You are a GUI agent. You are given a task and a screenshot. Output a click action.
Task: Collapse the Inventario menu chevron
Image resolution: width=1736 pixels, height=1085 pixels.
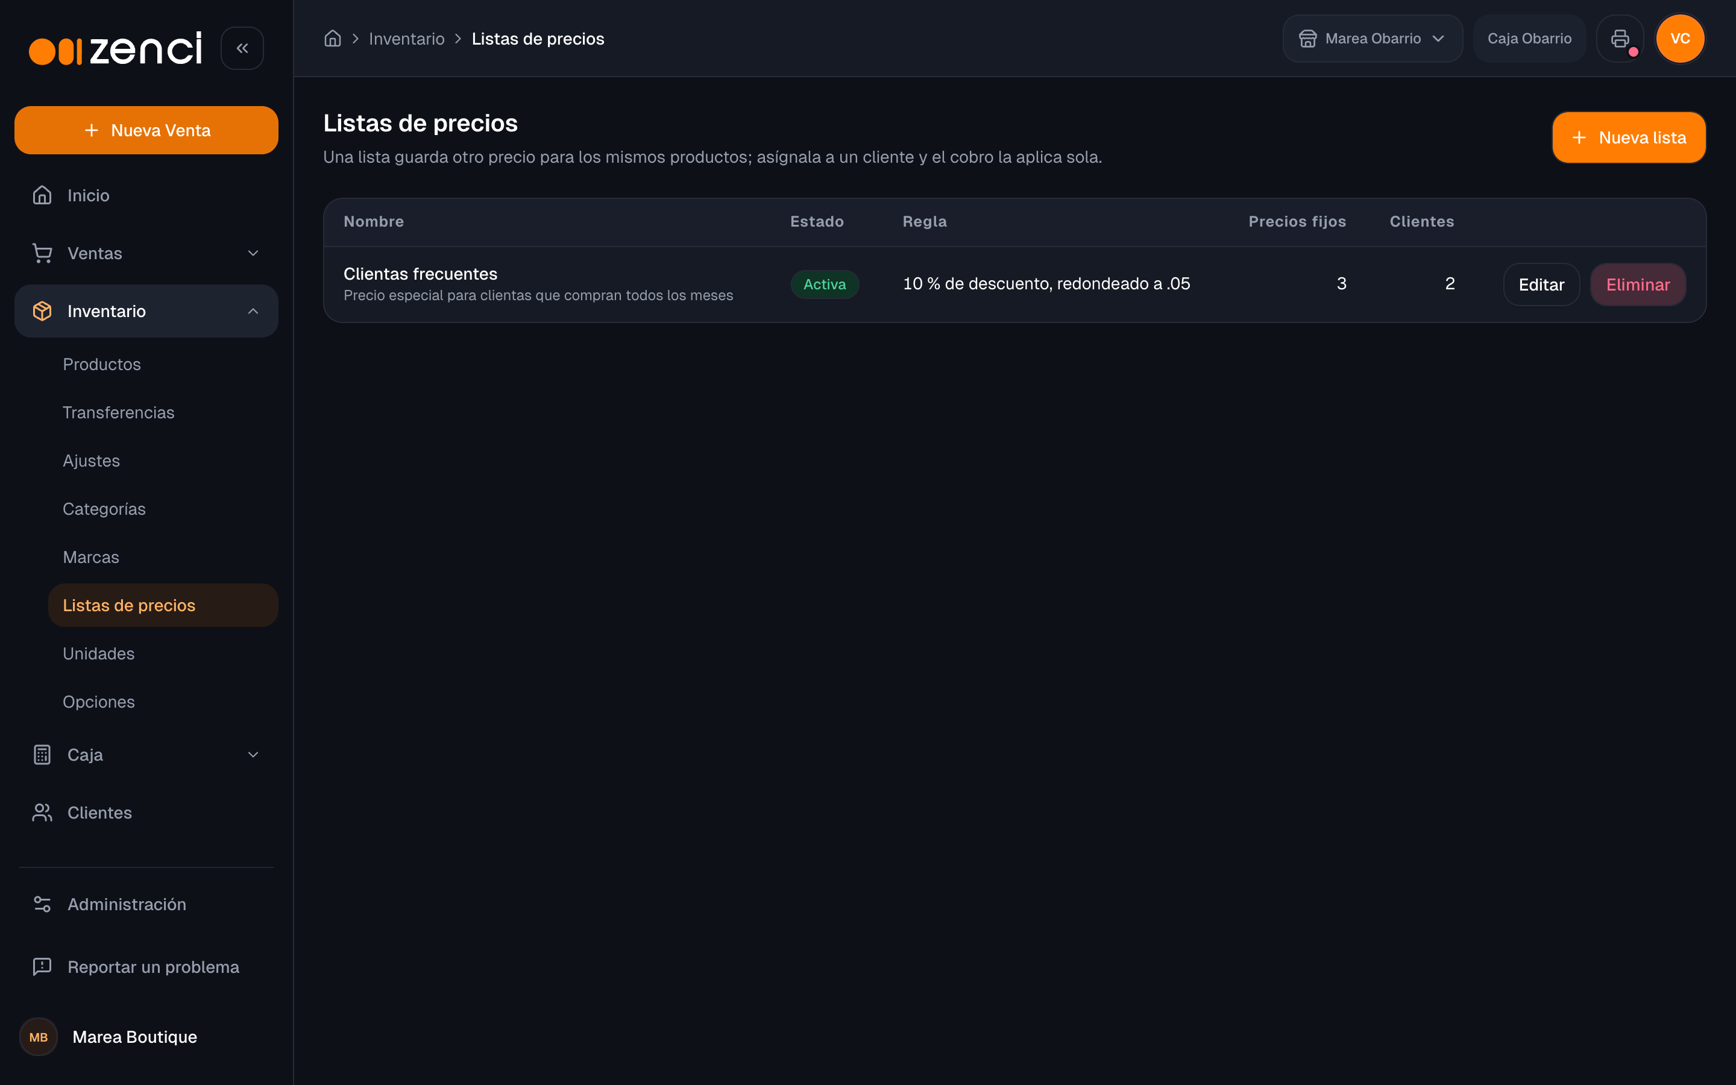(x=253, y=312)
